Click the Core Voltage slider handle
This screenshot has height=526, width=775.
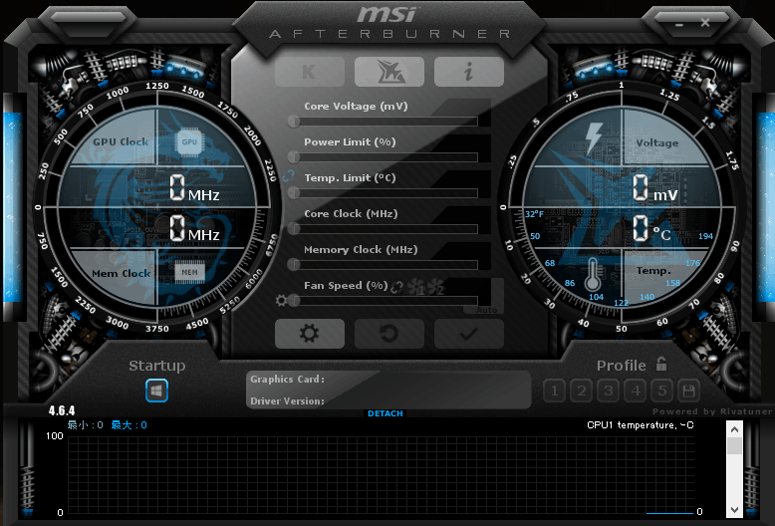(x=294, y=122)
